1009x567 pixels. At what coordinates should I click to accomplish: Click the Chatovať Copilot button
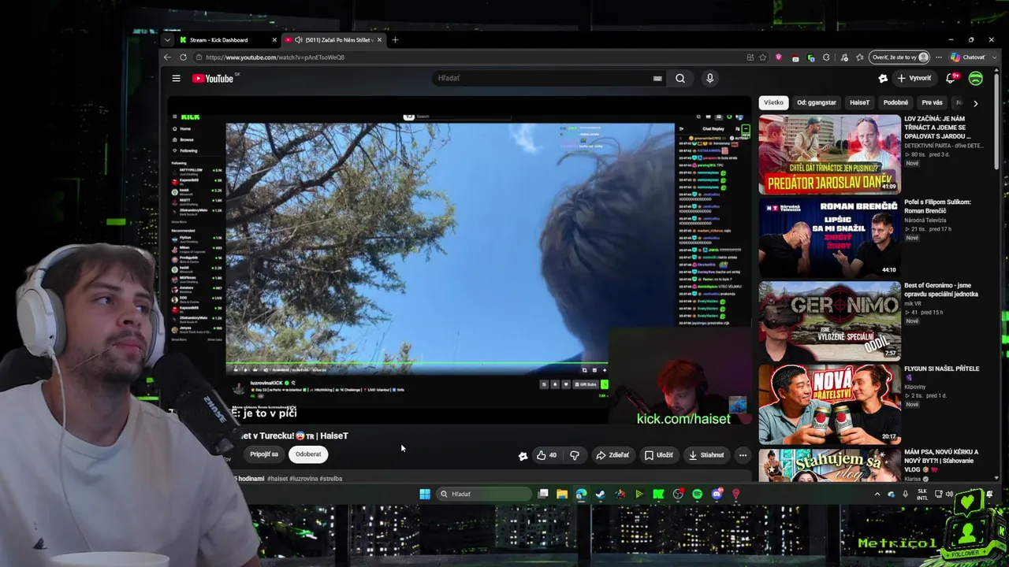[967, 57]
